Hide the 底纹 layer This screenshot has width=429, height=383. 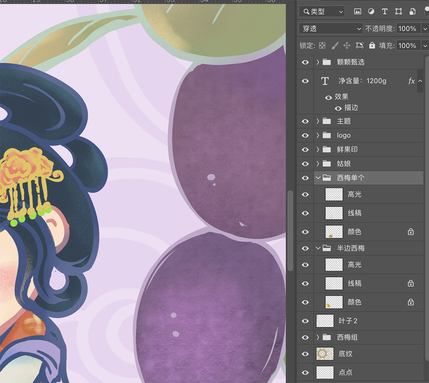click(306, 354)
